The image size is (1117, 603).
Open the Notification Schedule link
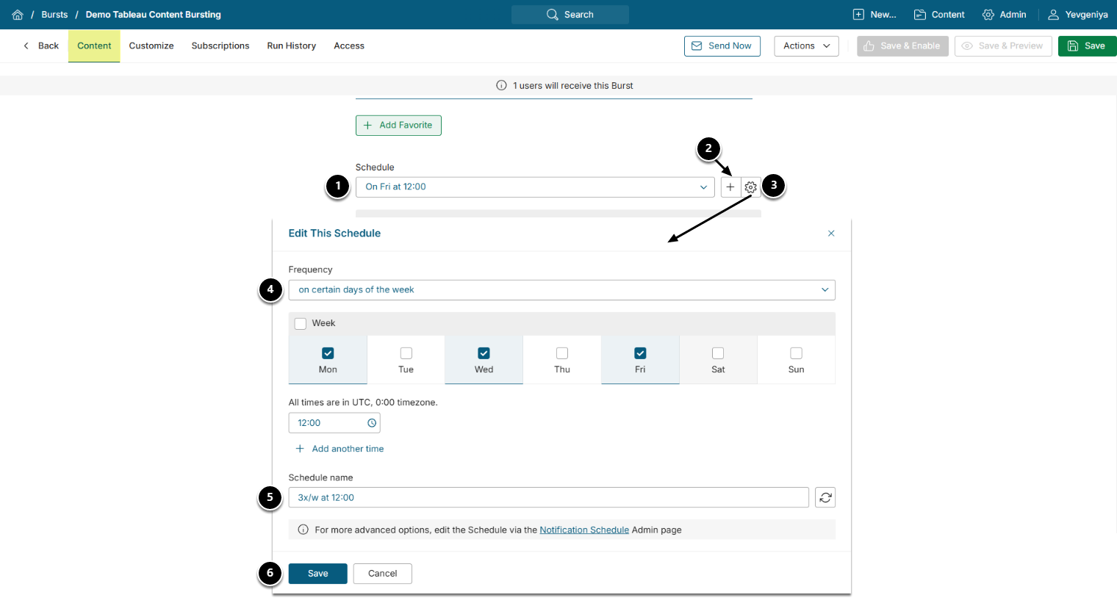[584, 530]
